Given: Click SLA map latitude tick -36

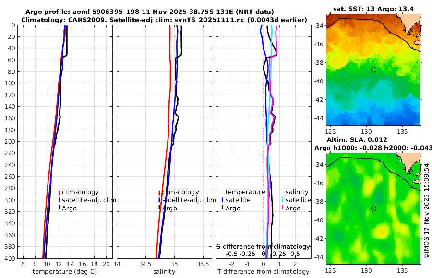Looking at the screenshot, I should tap(319, 183).
